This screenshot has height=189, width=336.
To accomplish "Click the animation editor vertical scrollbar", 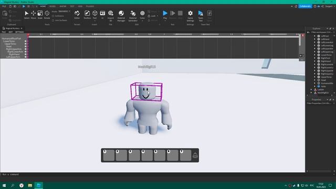I will coord(300,40).
